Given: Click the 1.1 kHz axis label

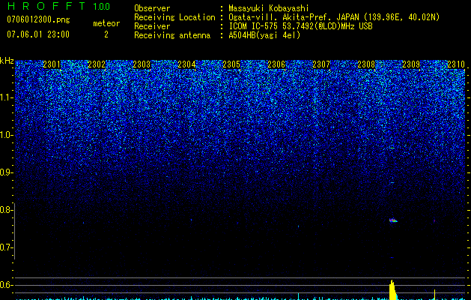Looking at the screenshot, I should coord(7,97).
